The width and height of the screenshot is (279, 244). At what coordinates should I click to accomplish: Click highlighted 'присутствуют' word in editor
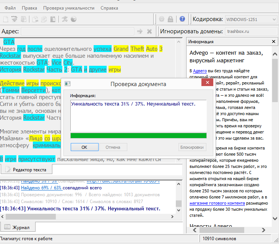click(37, 159)
